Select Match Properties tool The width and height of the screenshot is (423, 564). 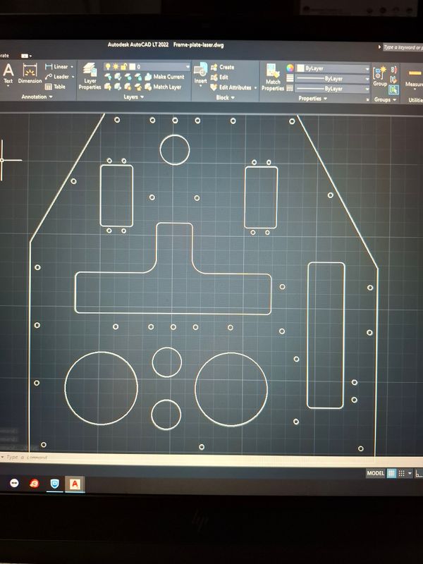(273, 77)
